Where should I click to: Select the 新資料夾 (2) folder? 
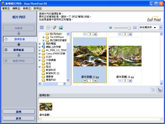tap(51, 73)
